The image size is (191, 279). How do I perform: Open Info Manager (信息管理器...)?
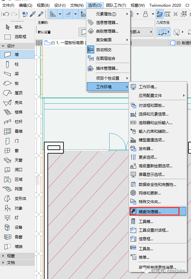tap(108, 23)
